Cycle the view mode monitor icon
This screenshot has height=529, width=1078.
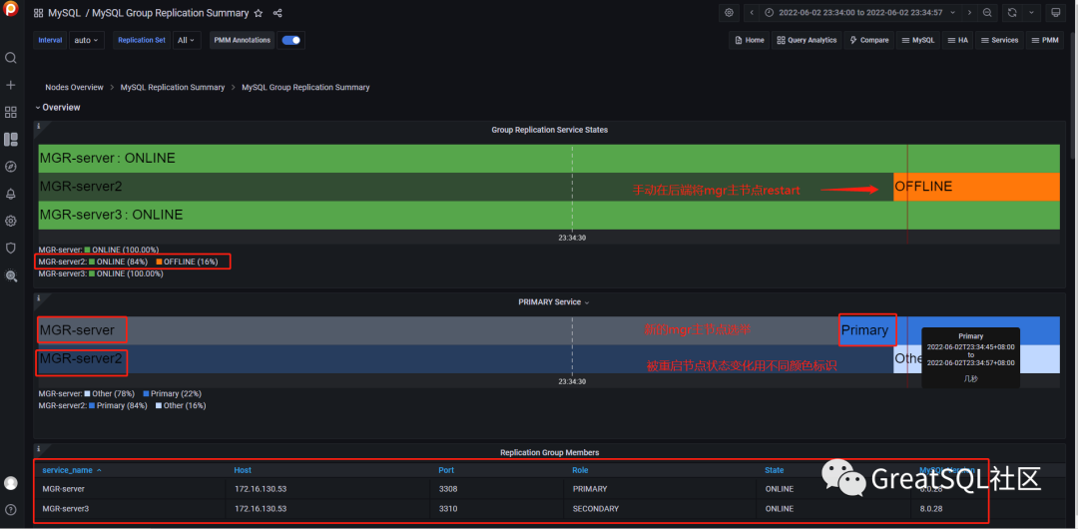point(1056,12)
